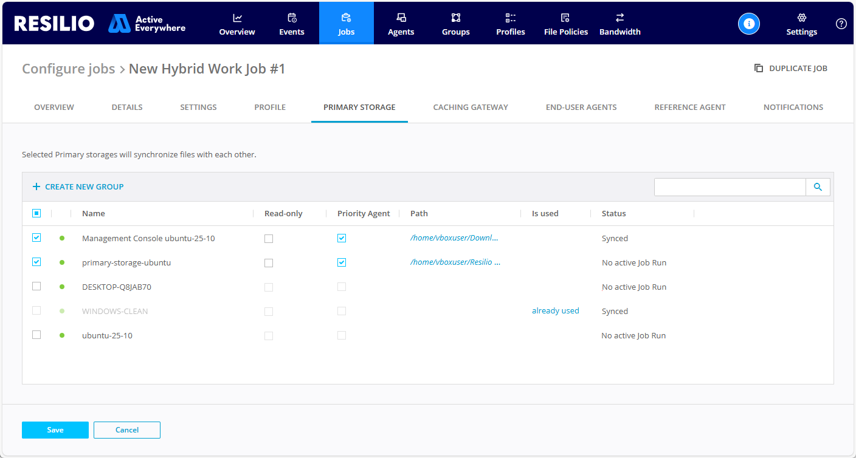Click the search magnifier button
The width and height of the screenshot is (856, 458).
818,187
